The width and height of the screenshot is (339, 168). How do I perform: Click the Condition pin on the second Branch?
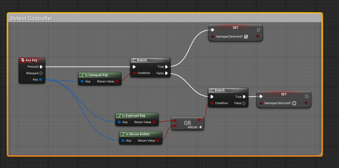[212, 103]
